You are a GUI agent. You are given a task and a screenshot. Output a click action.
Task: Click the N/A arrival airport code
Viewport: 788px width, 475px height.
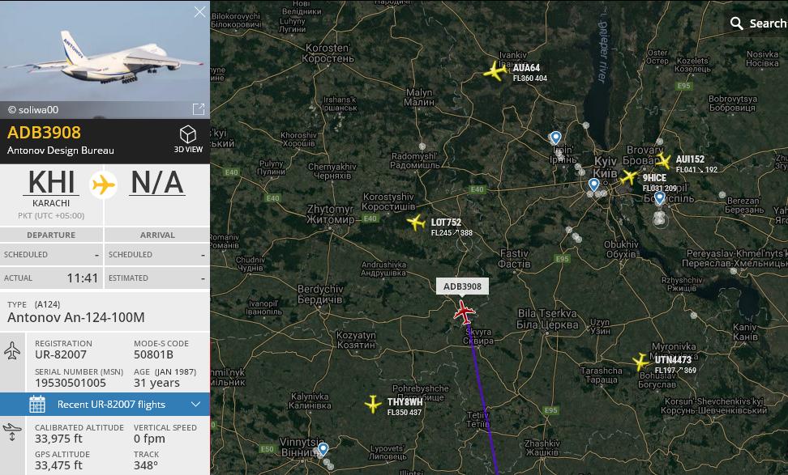pos(157,182)
